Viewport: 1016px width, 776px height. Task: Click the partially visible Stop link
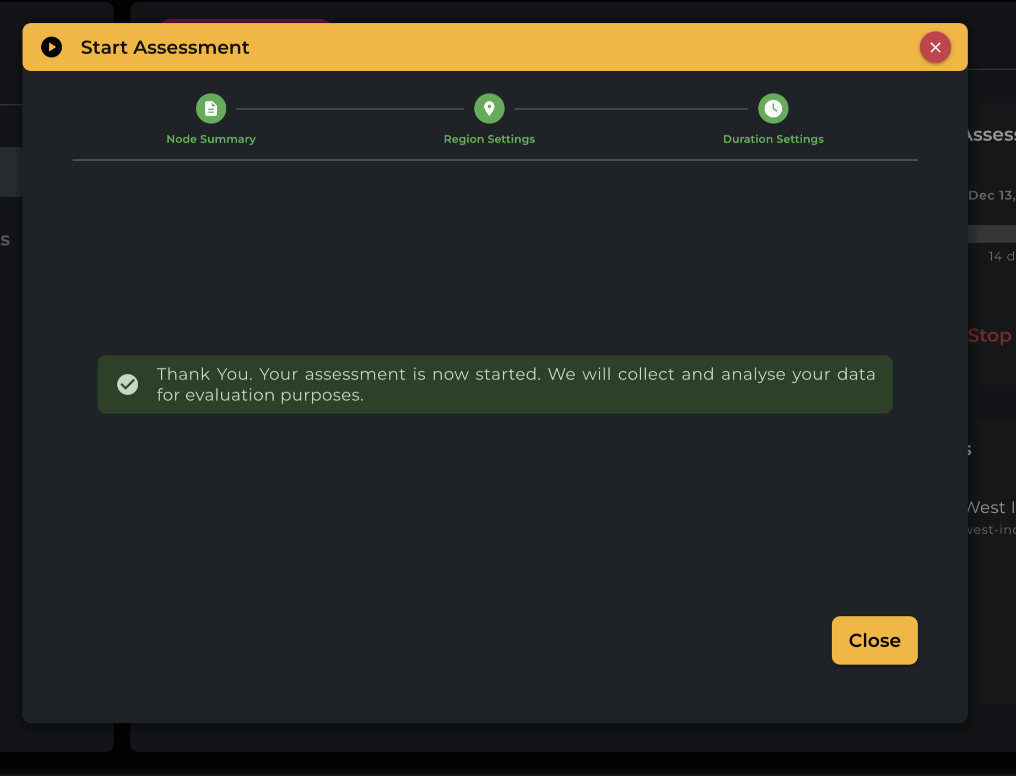point(990,336)
